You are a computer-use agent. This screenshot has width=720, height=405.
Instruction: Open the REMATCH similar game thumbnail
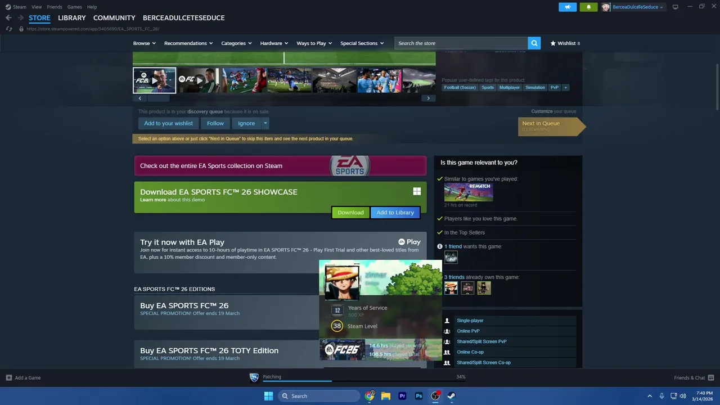point(469,192)
